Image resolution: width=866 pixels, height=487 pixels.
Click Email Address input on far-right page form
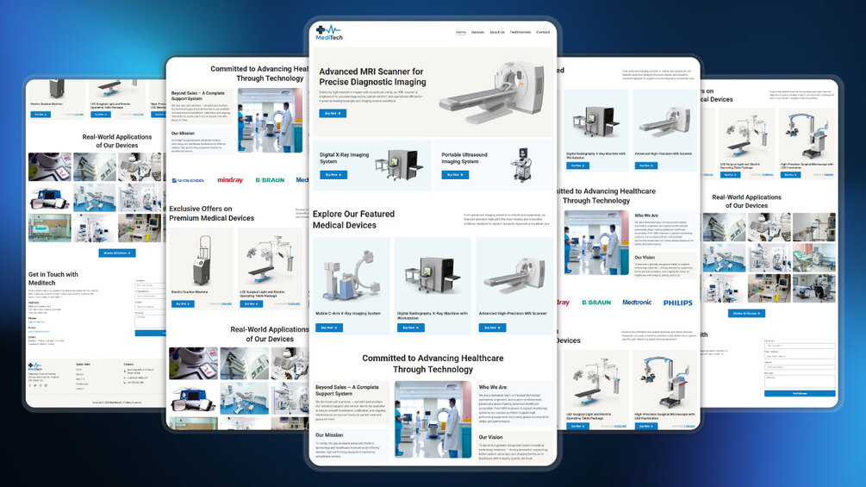click(800, 356)
